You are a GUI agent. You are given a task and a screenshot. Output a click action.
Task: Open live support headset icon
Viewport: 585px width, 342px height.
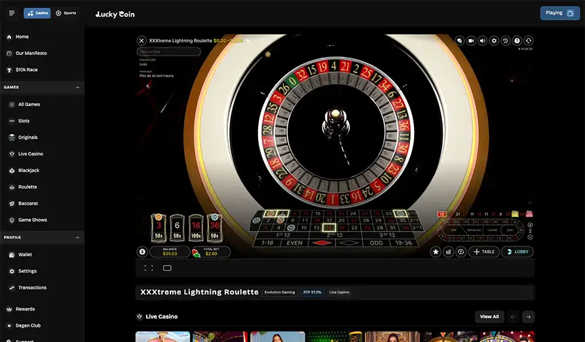528,41
